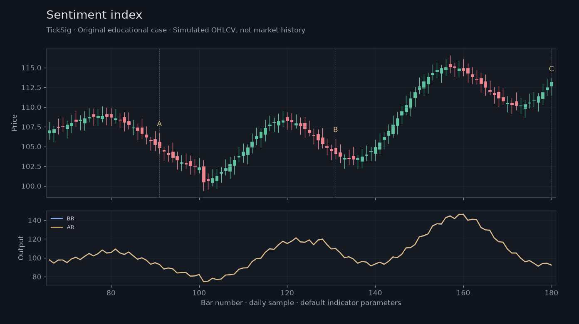The image size is (579, 324).
Task: Click the 110.0 price axis tick
Action: [x=31, y=107]
